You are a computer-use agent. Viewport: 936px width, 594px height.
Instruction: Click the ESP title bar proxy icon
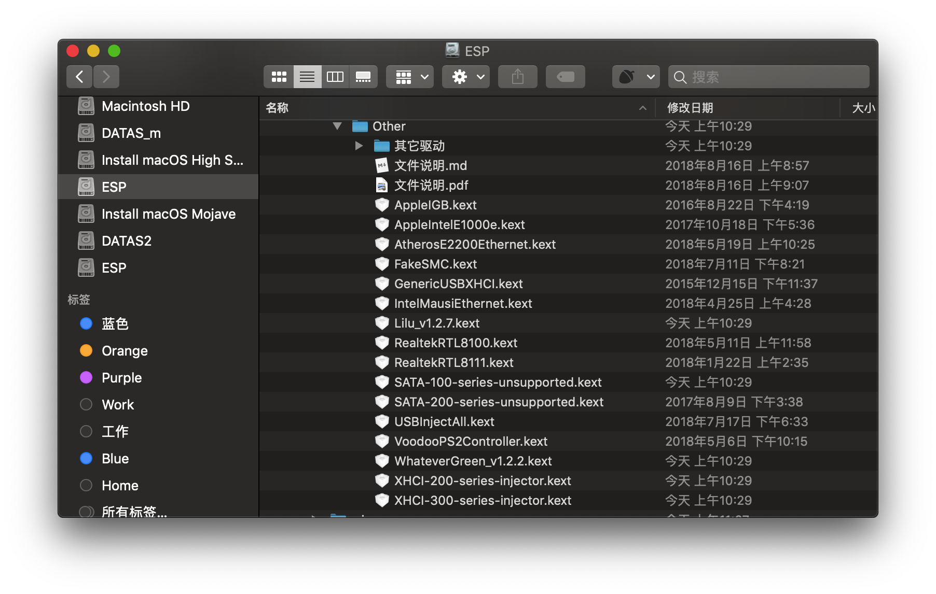pyautogui.click(x=452, y=50)
